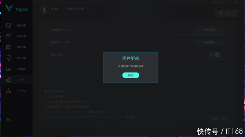Image resolution: width=245 pixels, height=137 pixels.
Task: Collapse the sidebar using bottom menu icon
Action: [8, 120]
